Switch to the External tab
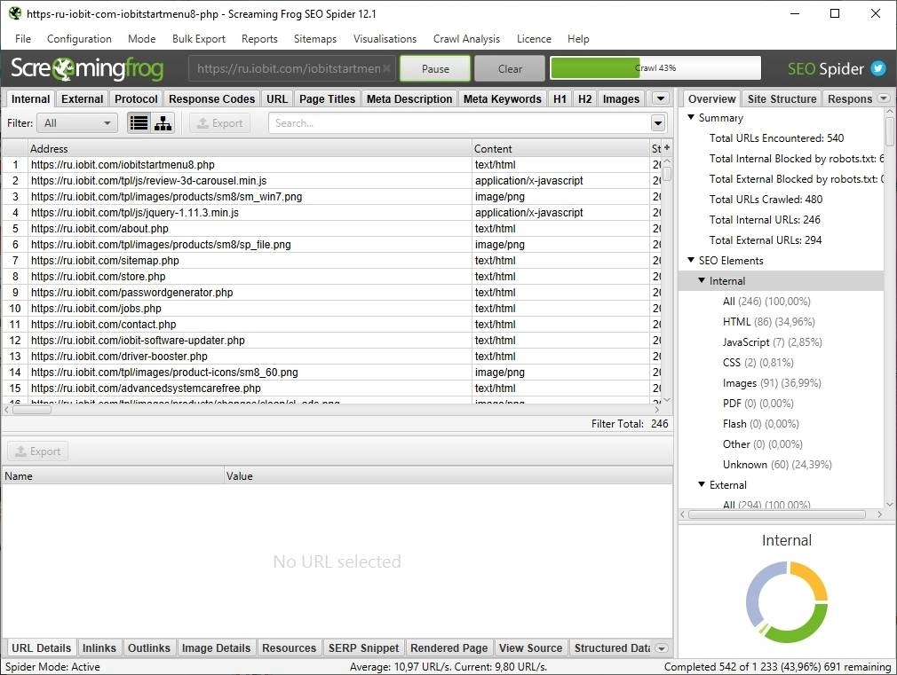897x675 pixels. point(83,98)
